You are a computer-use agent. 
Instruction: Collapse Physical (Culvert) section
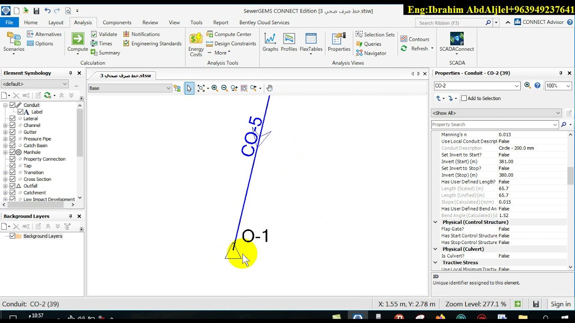pos(435,249)
